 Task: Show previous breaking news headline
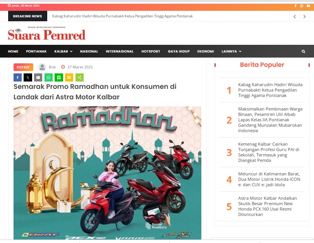click(x=295, y=16)
